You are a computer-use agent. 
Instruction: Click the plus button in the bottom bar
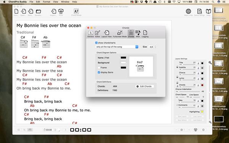[189, 130]
